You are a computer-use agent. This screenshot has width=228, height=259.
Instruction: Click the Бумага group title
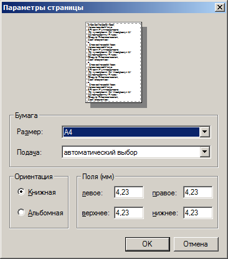coord(26,115)
